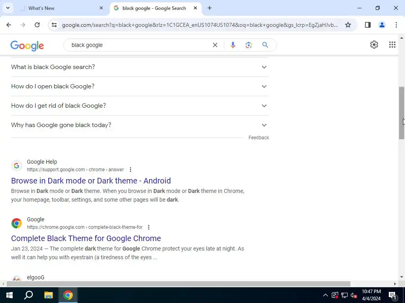
Task: Click into the black google search field
Action: (x=140, y=45)
